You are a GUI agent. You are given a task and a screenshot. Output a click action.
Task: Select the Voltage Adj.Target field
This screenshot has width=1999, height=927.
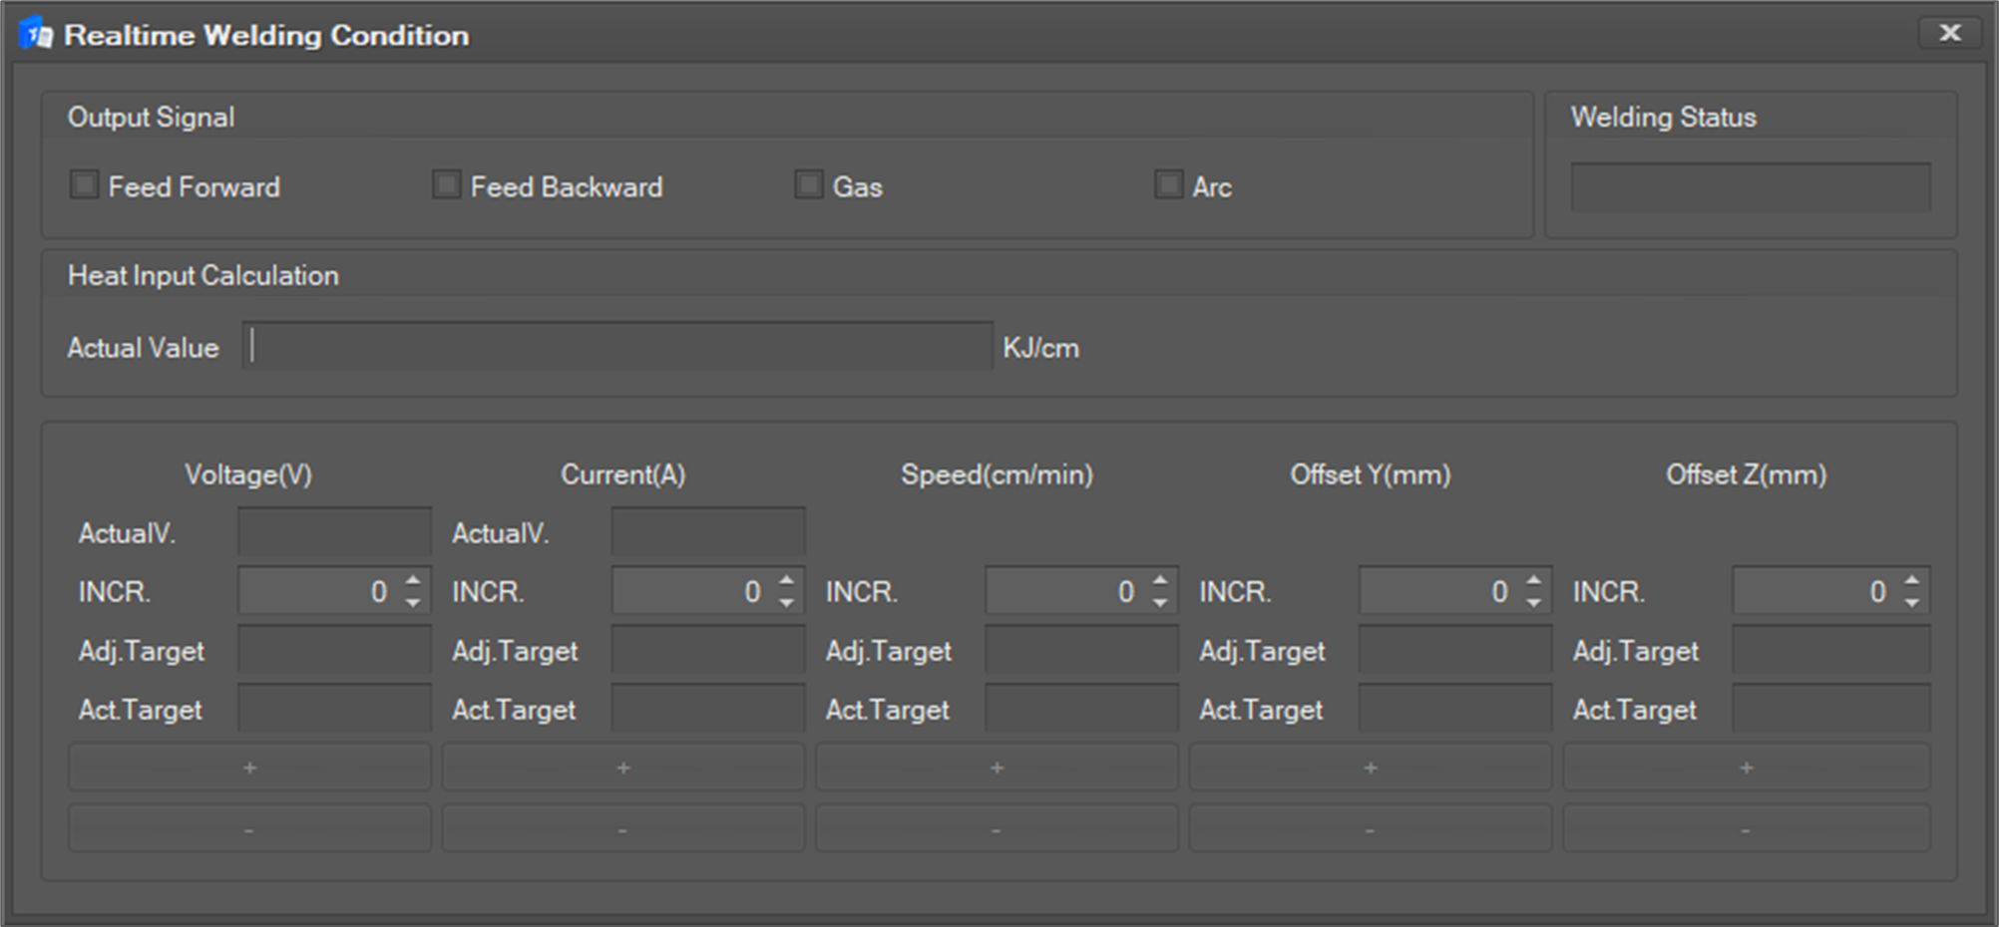[334, 651]
